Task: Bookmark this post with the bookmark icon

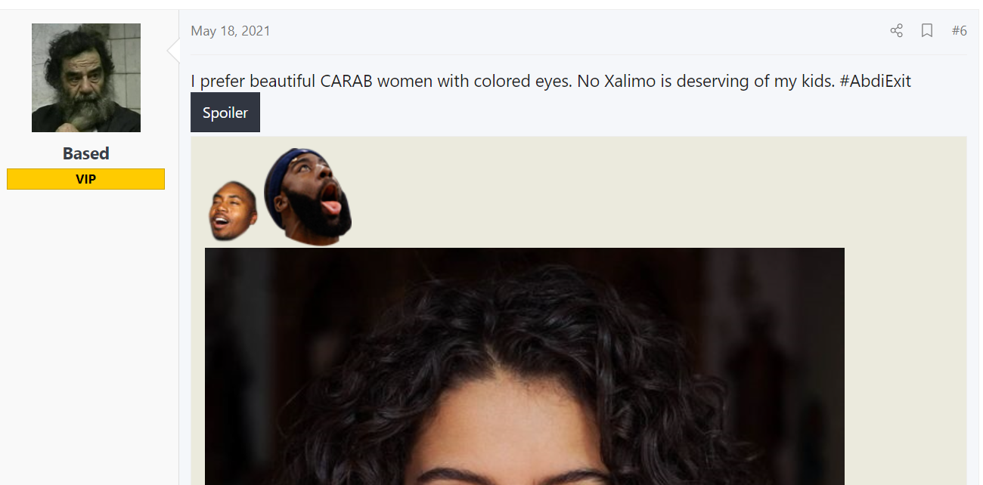Action: 927,31
